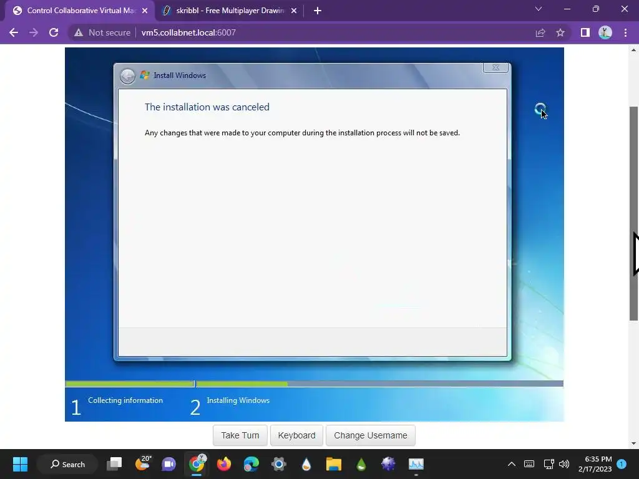
Task: Select the Control Collaborative Virtual Machine tab
Action: pos(79,11)
